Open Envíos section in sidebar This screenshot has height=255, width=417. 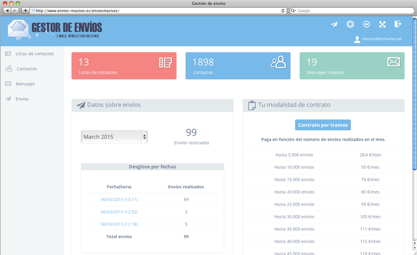tap(22, 99)
